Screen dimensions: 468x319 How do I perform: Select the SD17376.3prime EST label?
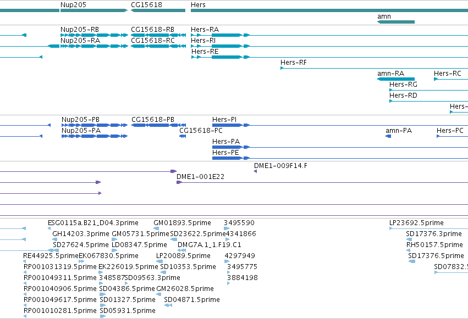point(434,234)
